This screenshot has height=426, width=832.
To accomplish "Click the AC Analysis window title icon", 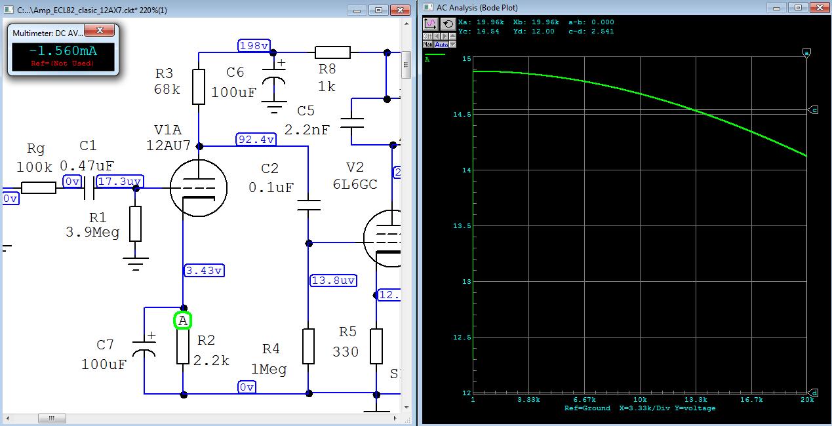I will (429, 7).
